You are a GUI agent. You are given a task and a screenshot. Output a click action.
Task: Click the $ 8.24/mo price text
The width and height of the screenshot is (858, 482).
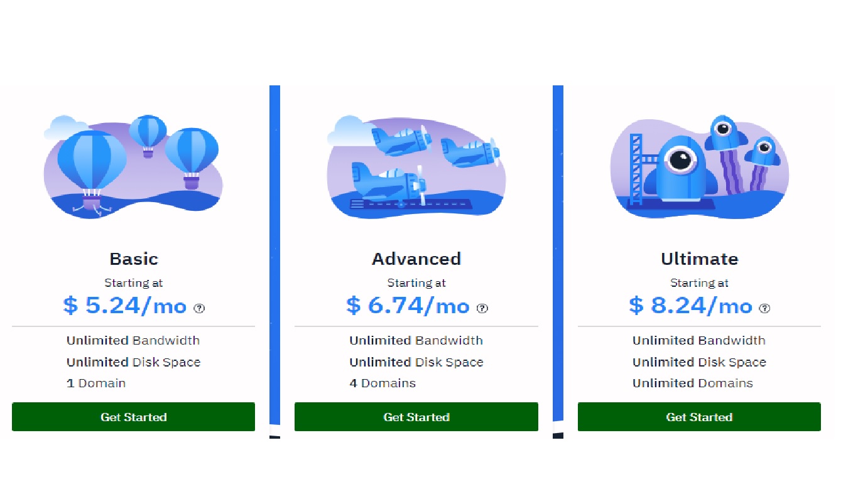[690, 306]
